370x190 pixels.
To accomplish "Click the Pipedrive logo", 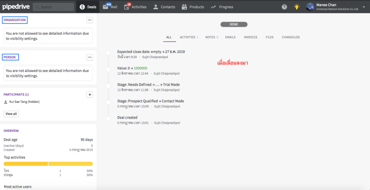I will pyautogui.click(x=16, y=7).
